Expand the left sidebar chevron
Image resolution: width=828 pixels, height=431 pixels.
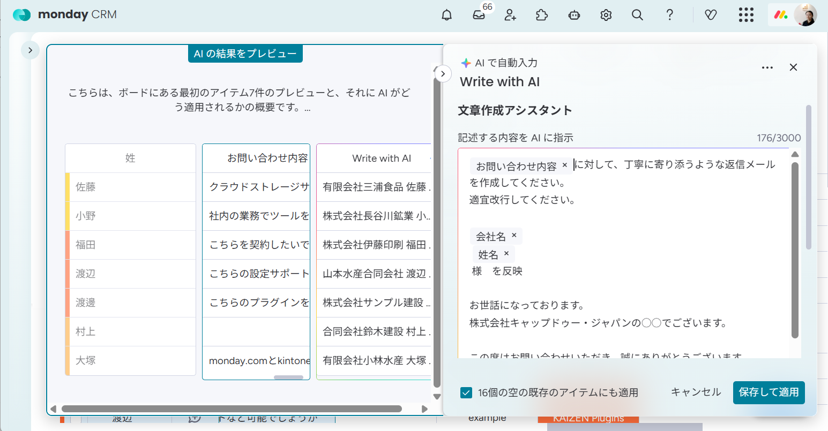click(x=30, y=50)
